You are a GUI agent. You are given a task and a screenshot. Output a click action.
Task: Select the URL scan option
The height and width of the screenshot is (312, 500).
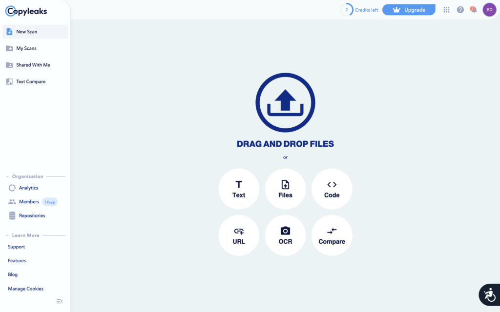[x=239, y=235]
